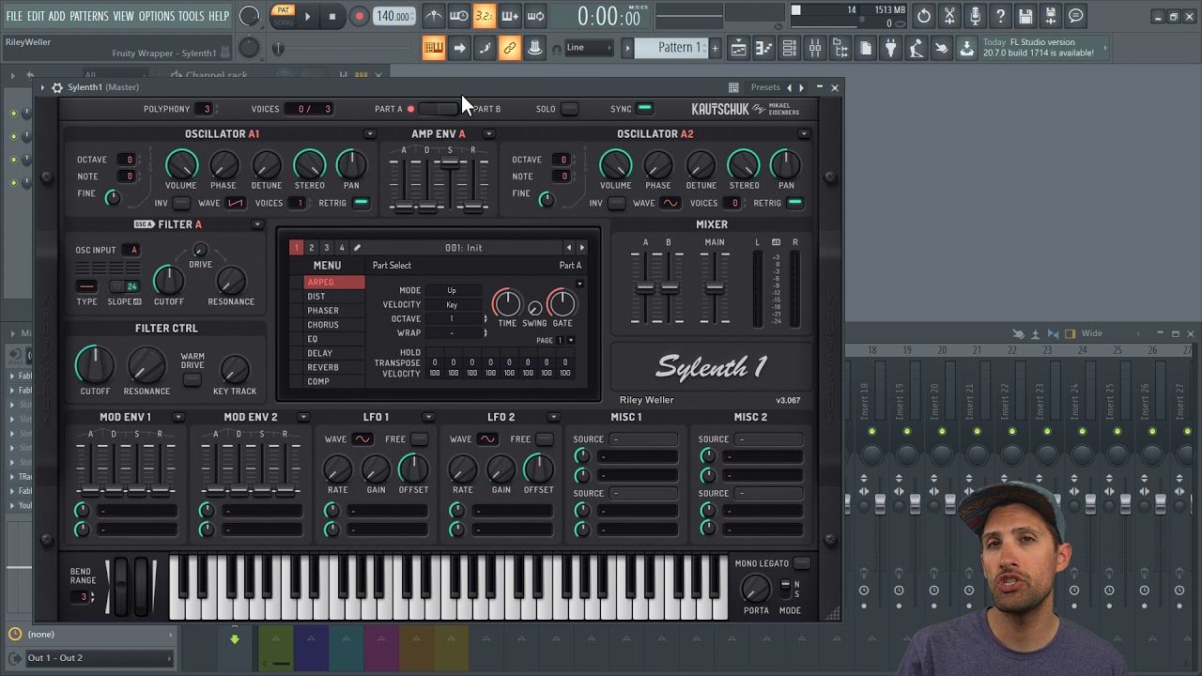Toggle the WARM DRIVE button
Viewport: 1202px width, 676px height.
tap(192, 379)
